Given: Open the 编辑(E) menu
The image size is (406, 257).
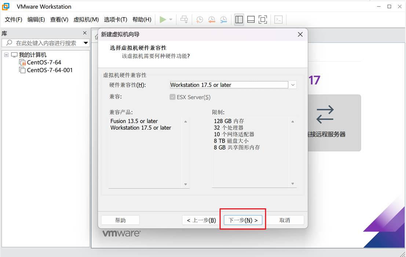Looking at the screenshot, I should click(x=36, y=20).
